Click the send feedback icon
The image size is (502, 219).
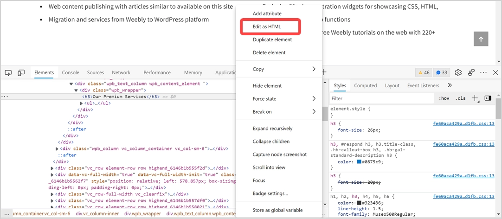point(471,73)
